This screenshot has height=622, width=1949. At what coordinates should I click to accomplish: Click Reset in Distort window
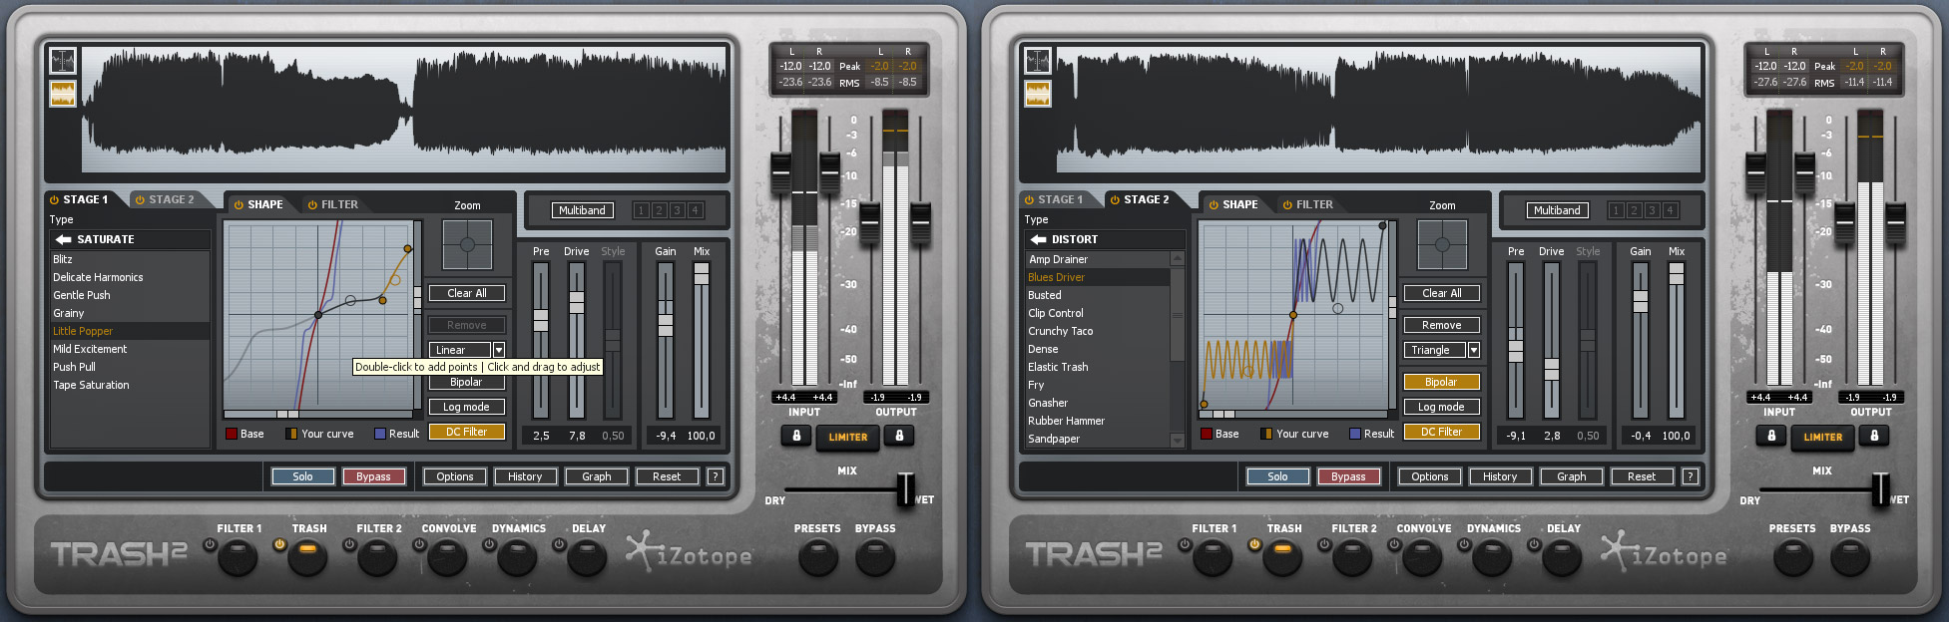[1642, 476]
